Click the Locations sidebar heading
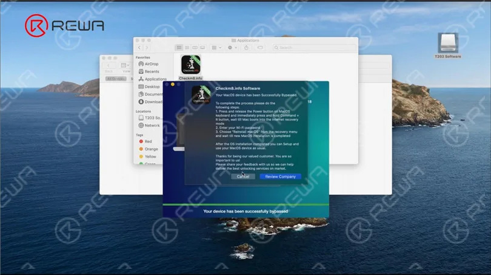Screen dimensions: 491x275 click(144, 111)
